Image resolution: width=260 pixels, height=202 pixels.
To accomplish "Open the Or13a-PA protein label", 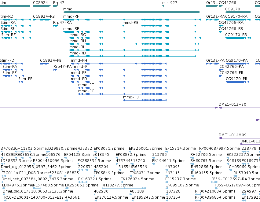I will [x=215, y=61].
